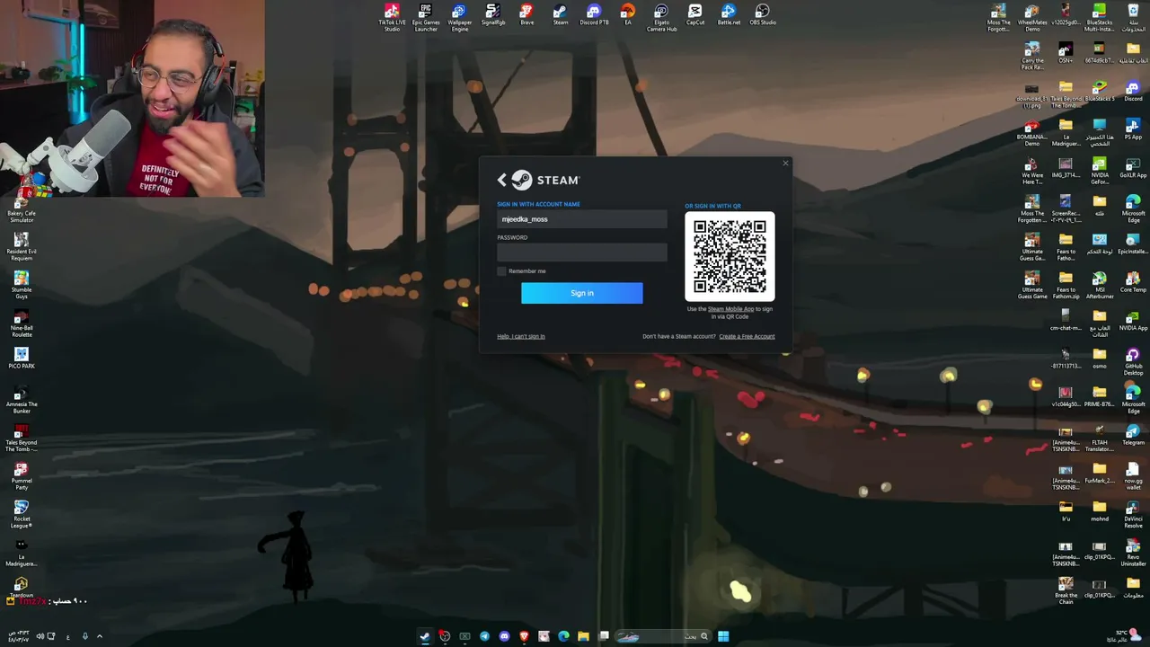Open the NVIDIA App desktop icon
Viewport: 1150px width, 647px height.
pos(1133,321)
